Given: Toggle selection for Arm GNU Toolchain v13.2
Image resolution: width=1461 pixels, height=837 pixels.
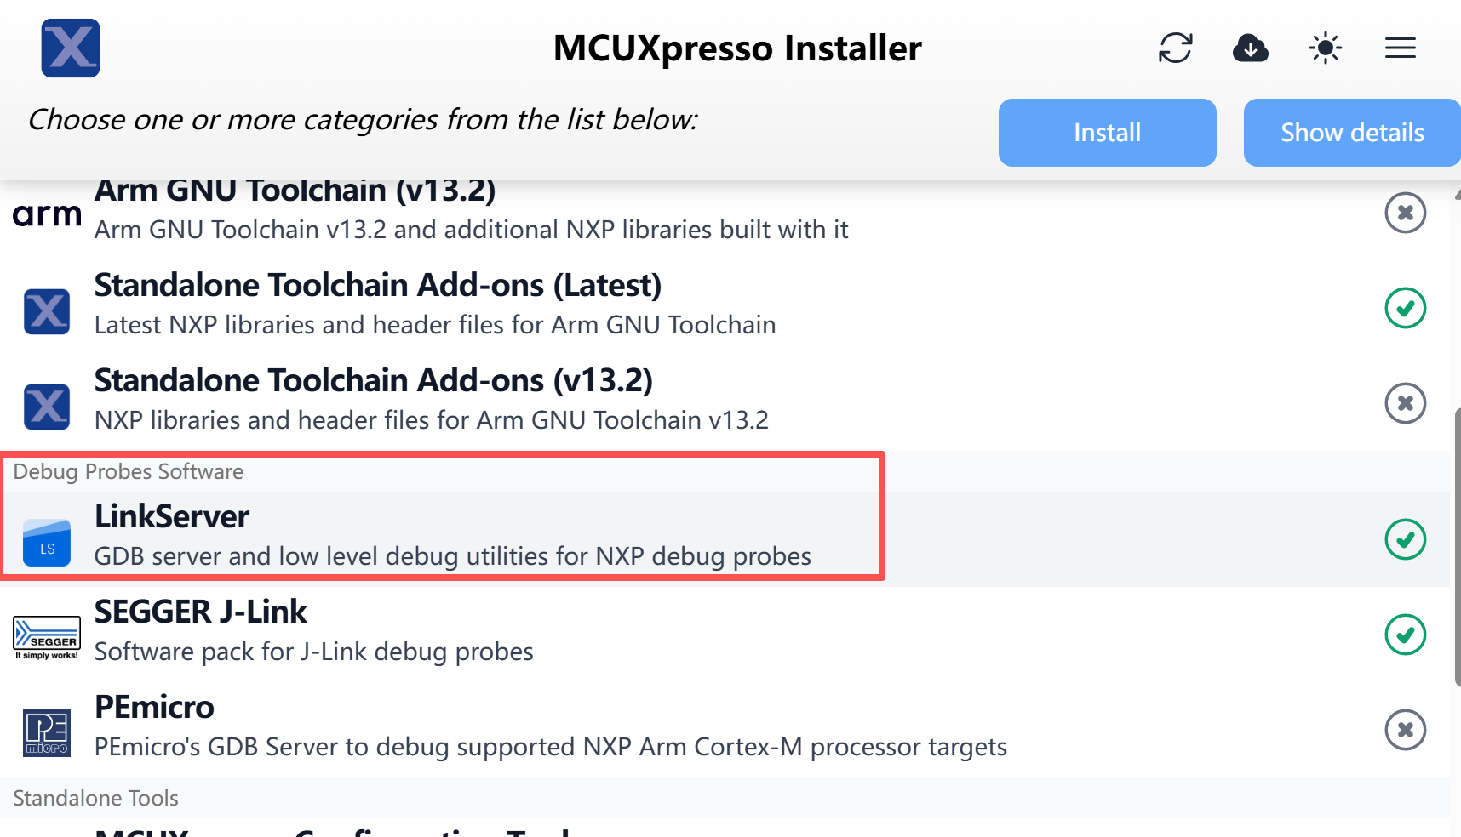Looking at the screenshot, I should coord(1405,213).
